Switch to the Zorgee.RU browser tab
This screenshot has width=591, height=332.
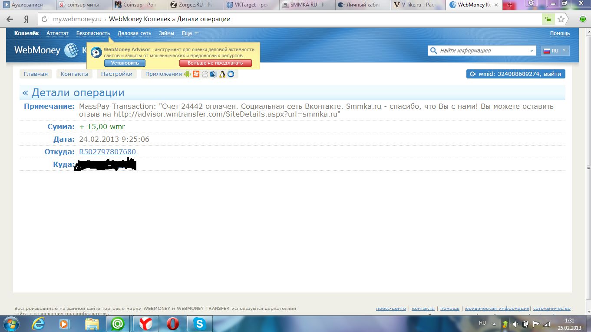pyautogui.click(x=195, y=5)
